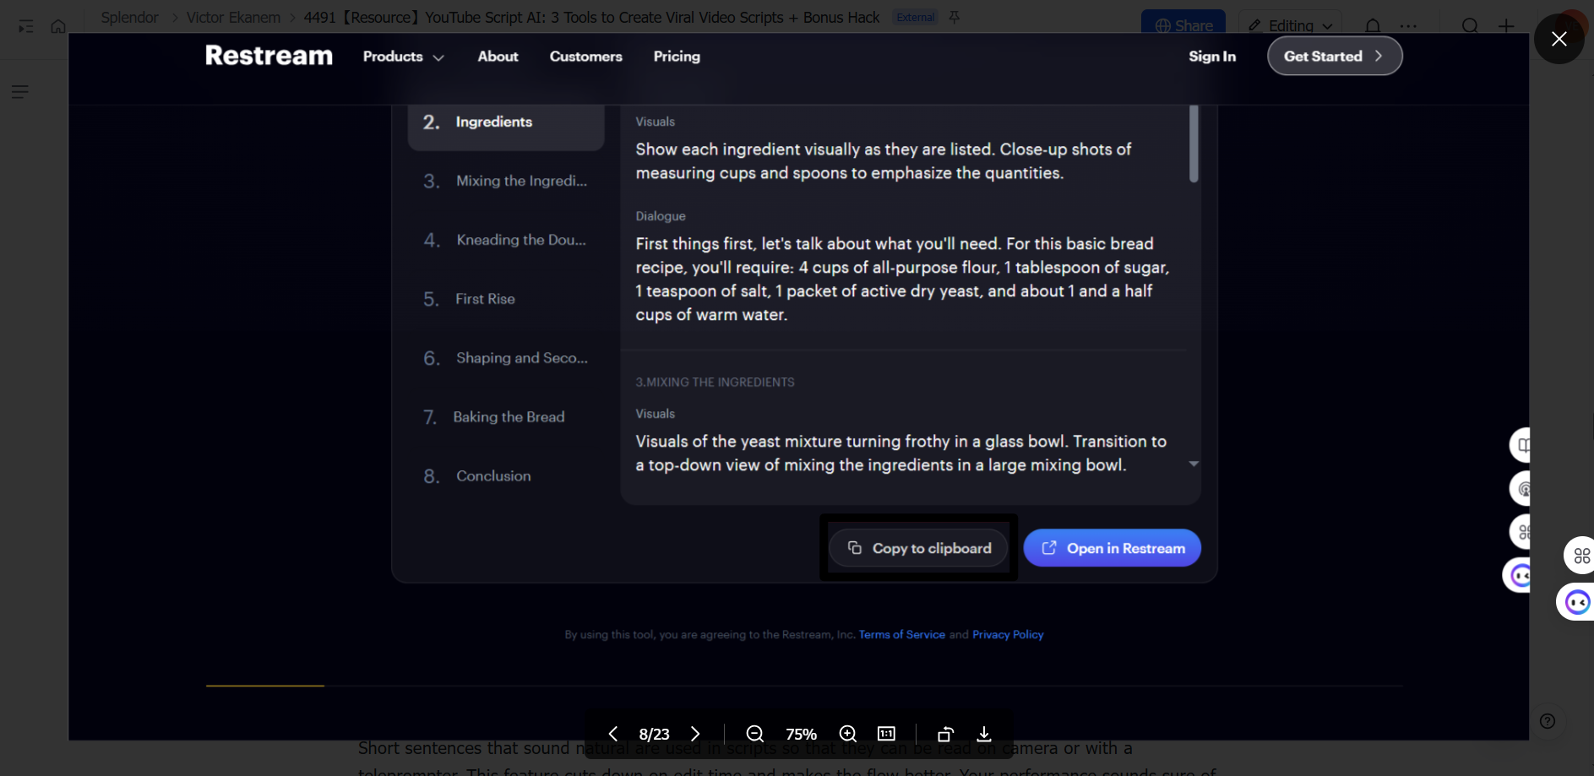Open notifications bell
The height and width of the screenshot is (776, 1594).
(1373, 25)
